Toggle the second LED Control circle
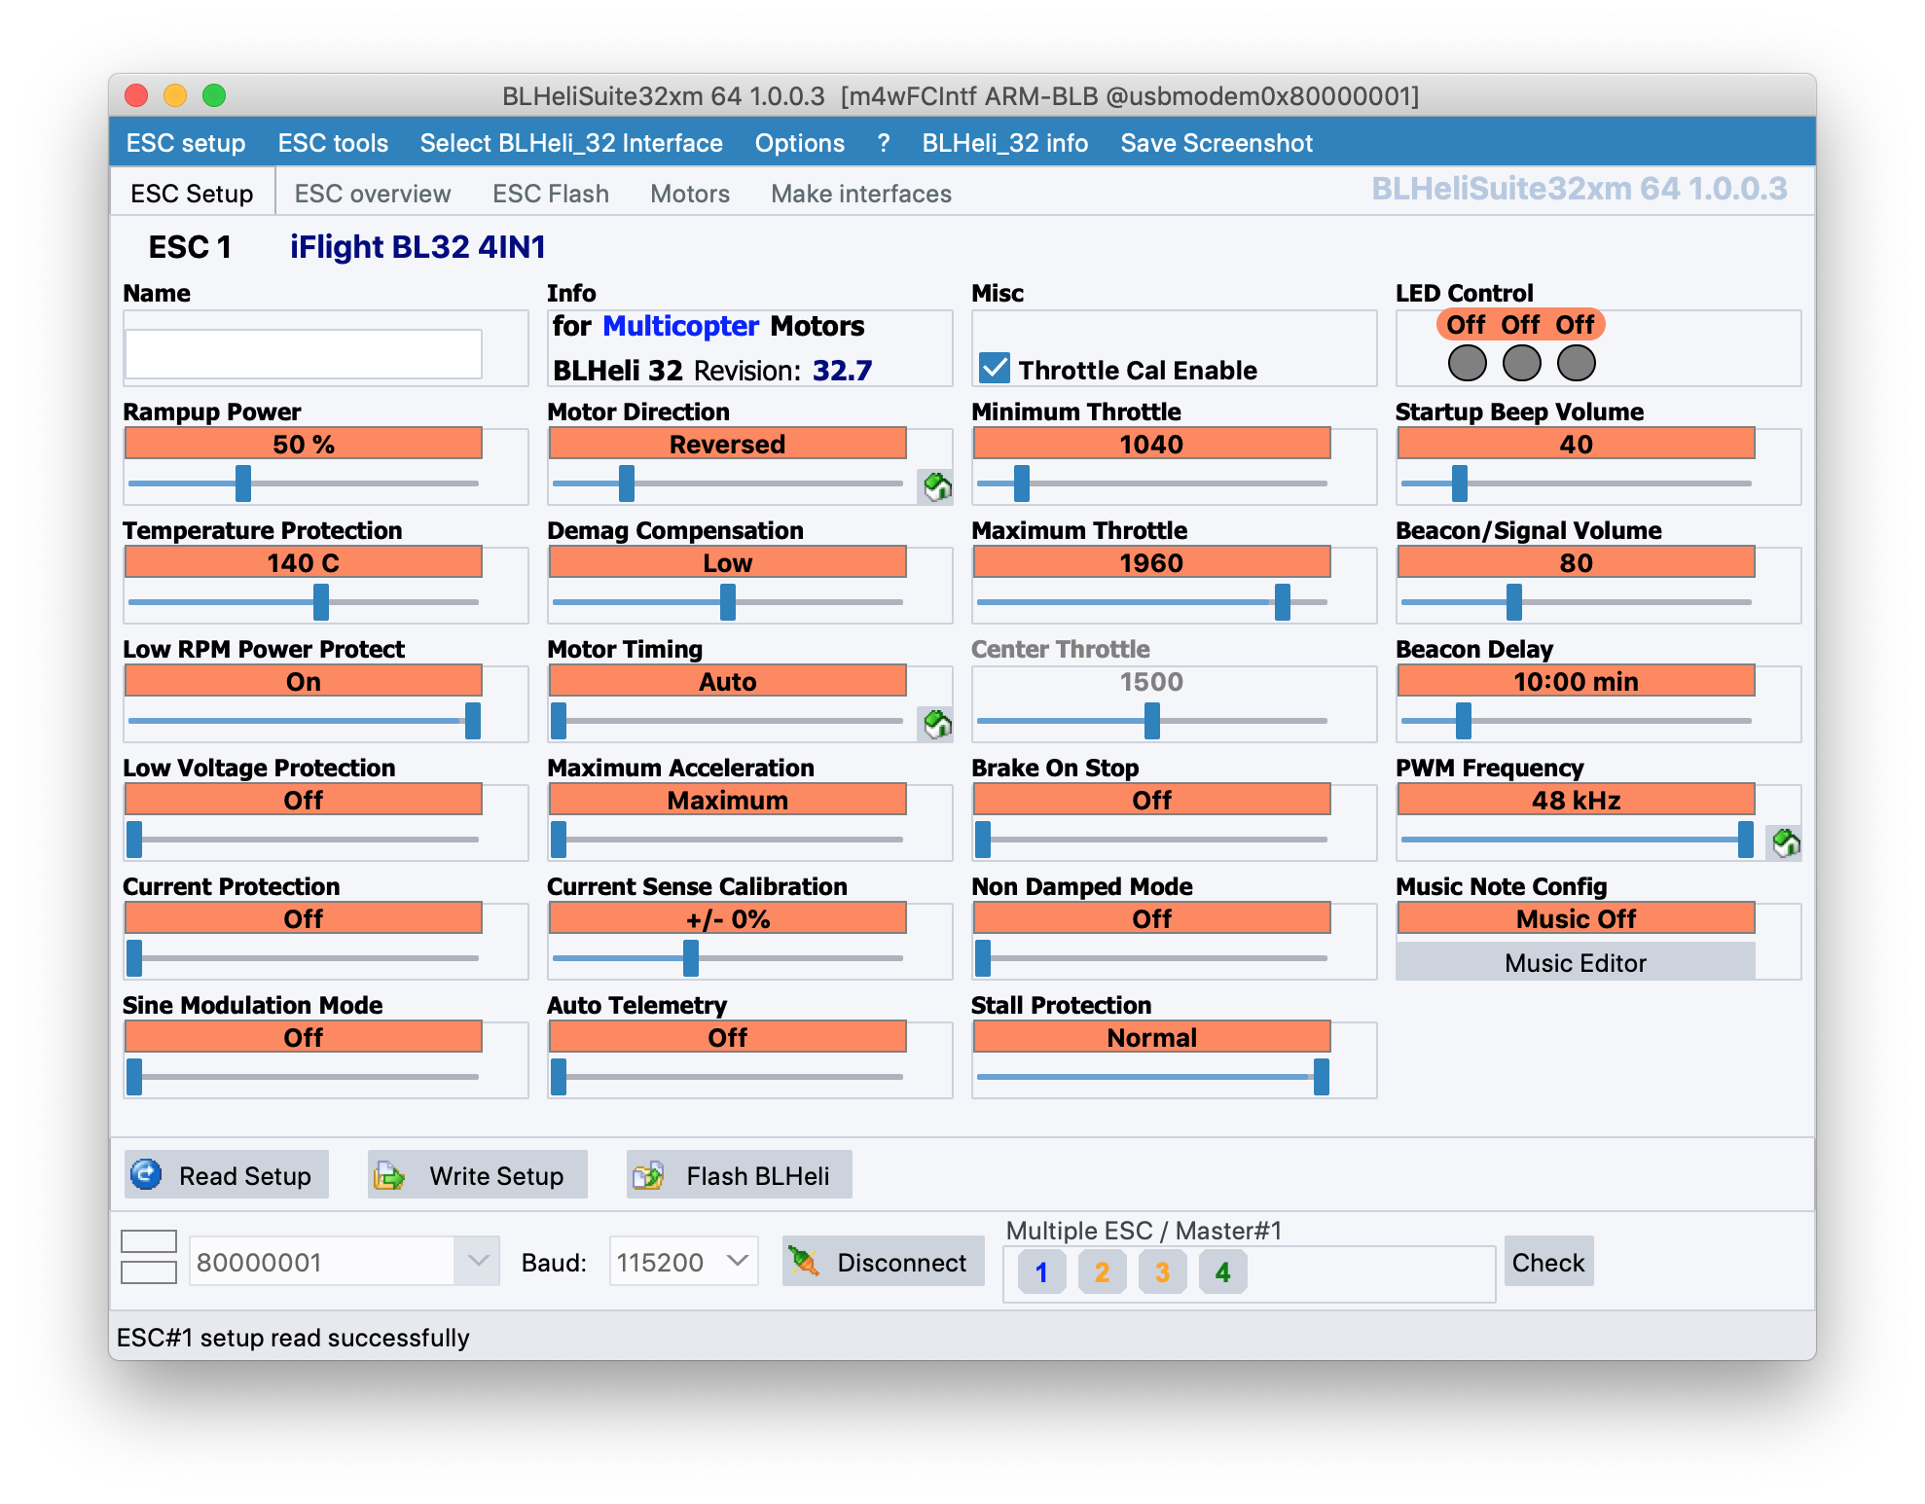 click(x=1522, y=363)
